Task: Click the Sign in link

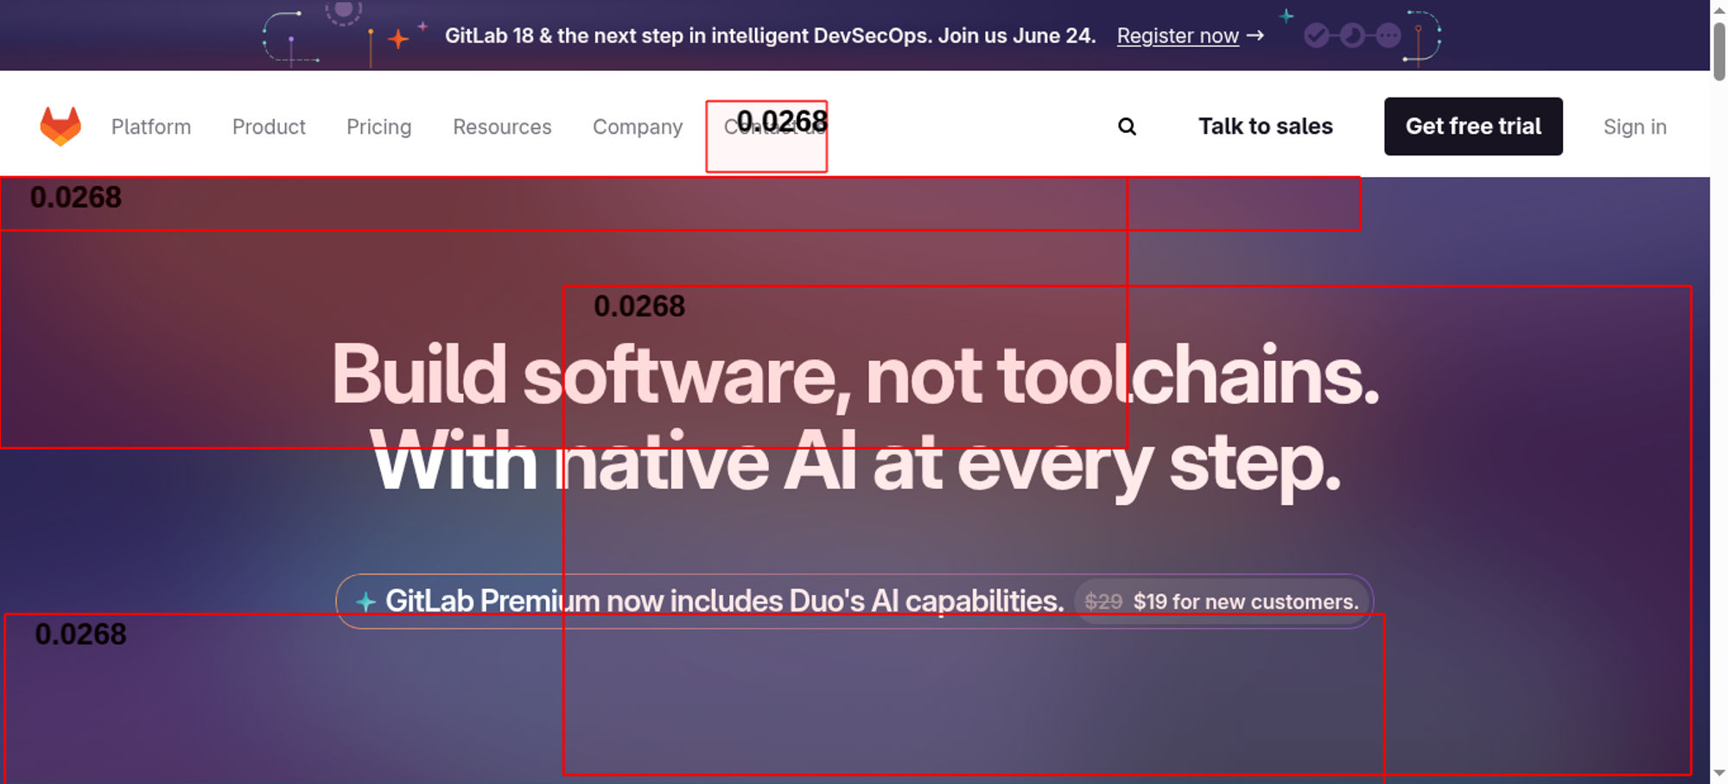Action: [x=1635, y=127]
